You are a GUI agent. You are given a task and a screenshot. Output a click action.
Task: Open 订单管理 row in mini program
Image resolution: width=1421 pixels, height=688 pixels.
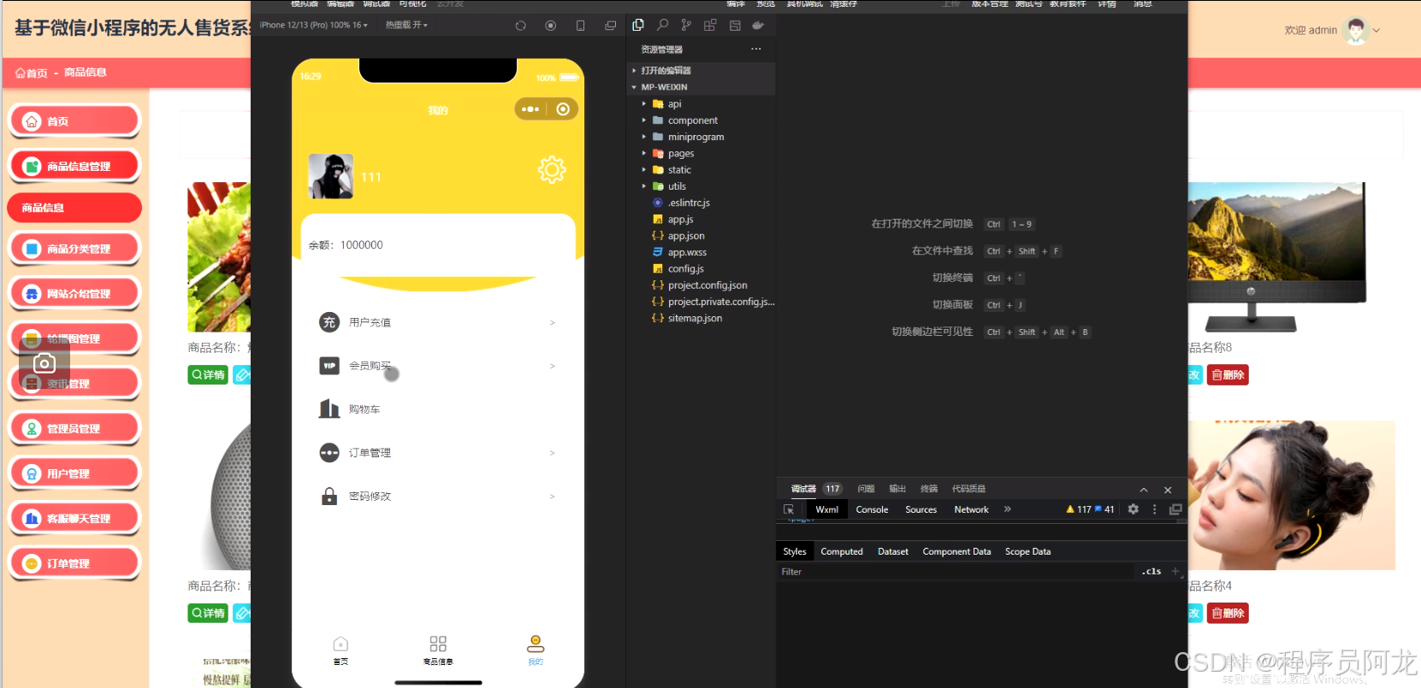pyautogui.click(x=437, y=453)
